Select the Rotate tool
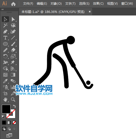Viewport: 136px width, 139px height. coord(5,56)
